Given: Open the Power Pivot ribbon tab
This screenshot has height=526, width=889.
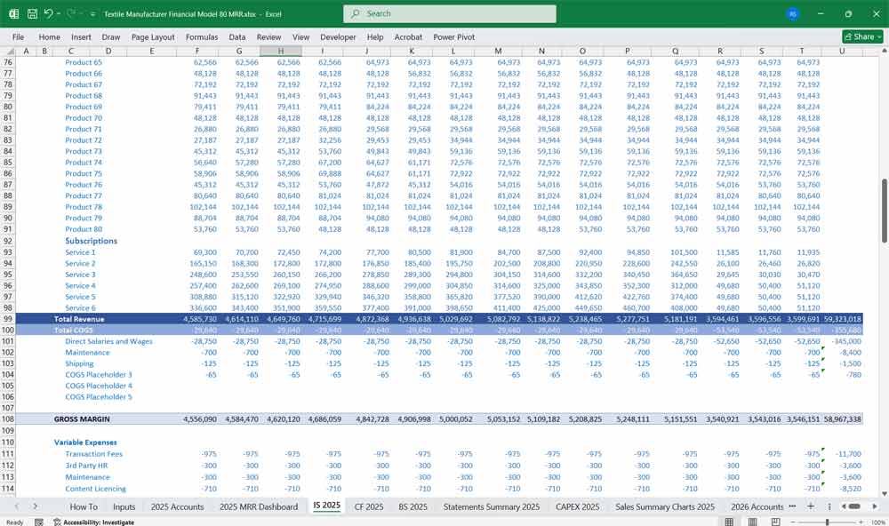Looking at the screenshot, I should click(454, 37).
